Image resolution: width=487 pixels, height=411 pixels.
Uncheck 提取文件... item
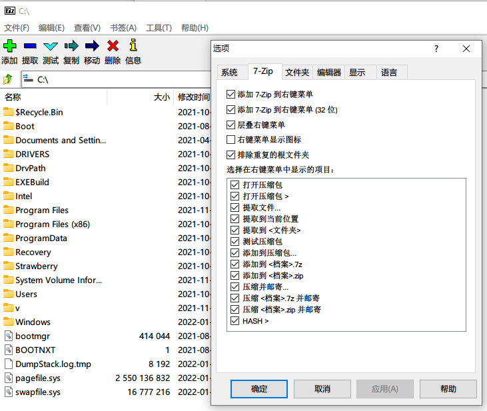[235, 208]
